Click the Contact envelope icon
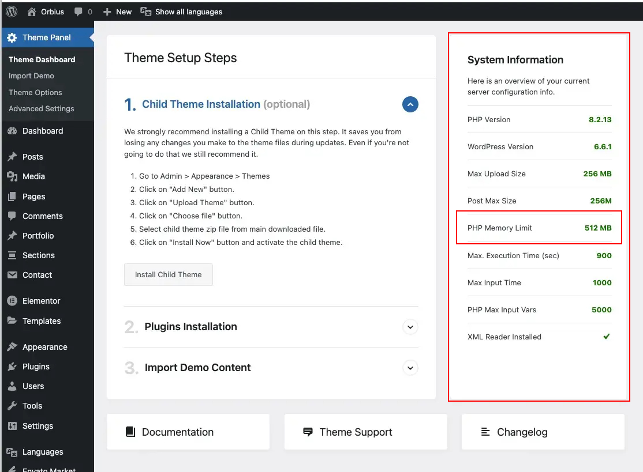This screenshot has width=643, height=472. coord(12,275)
